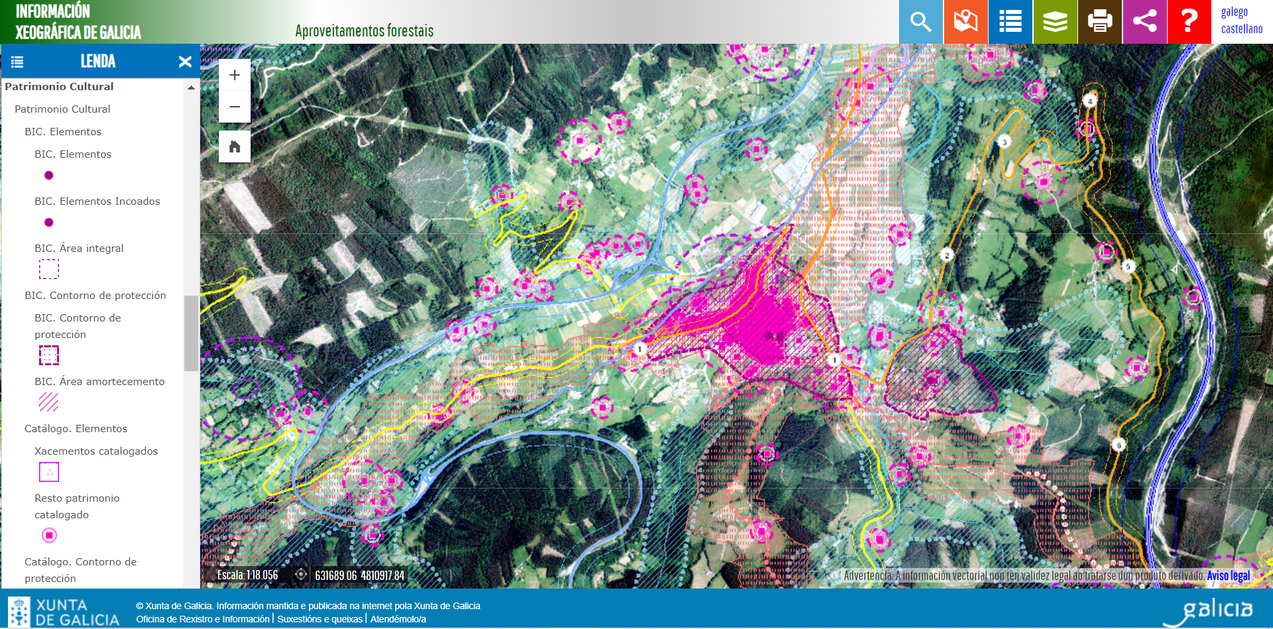The height and width of the screenshot is (629, 1273).
Task: Share the map via share icon
Action: click(x=1144, y=22)
